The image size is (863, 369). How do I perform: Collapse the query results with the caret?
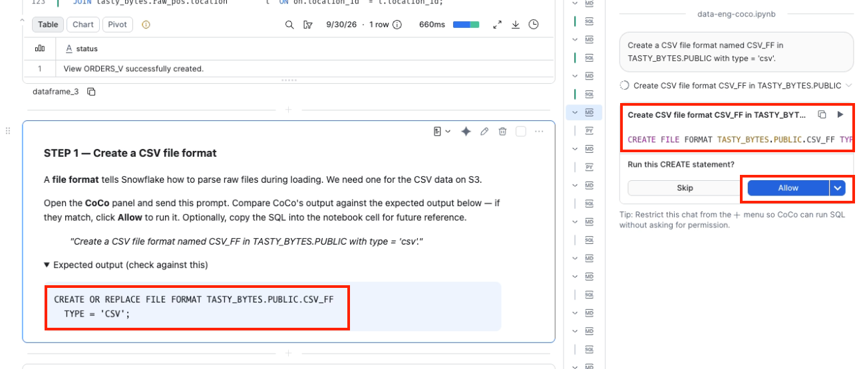[x=22, y=21]
